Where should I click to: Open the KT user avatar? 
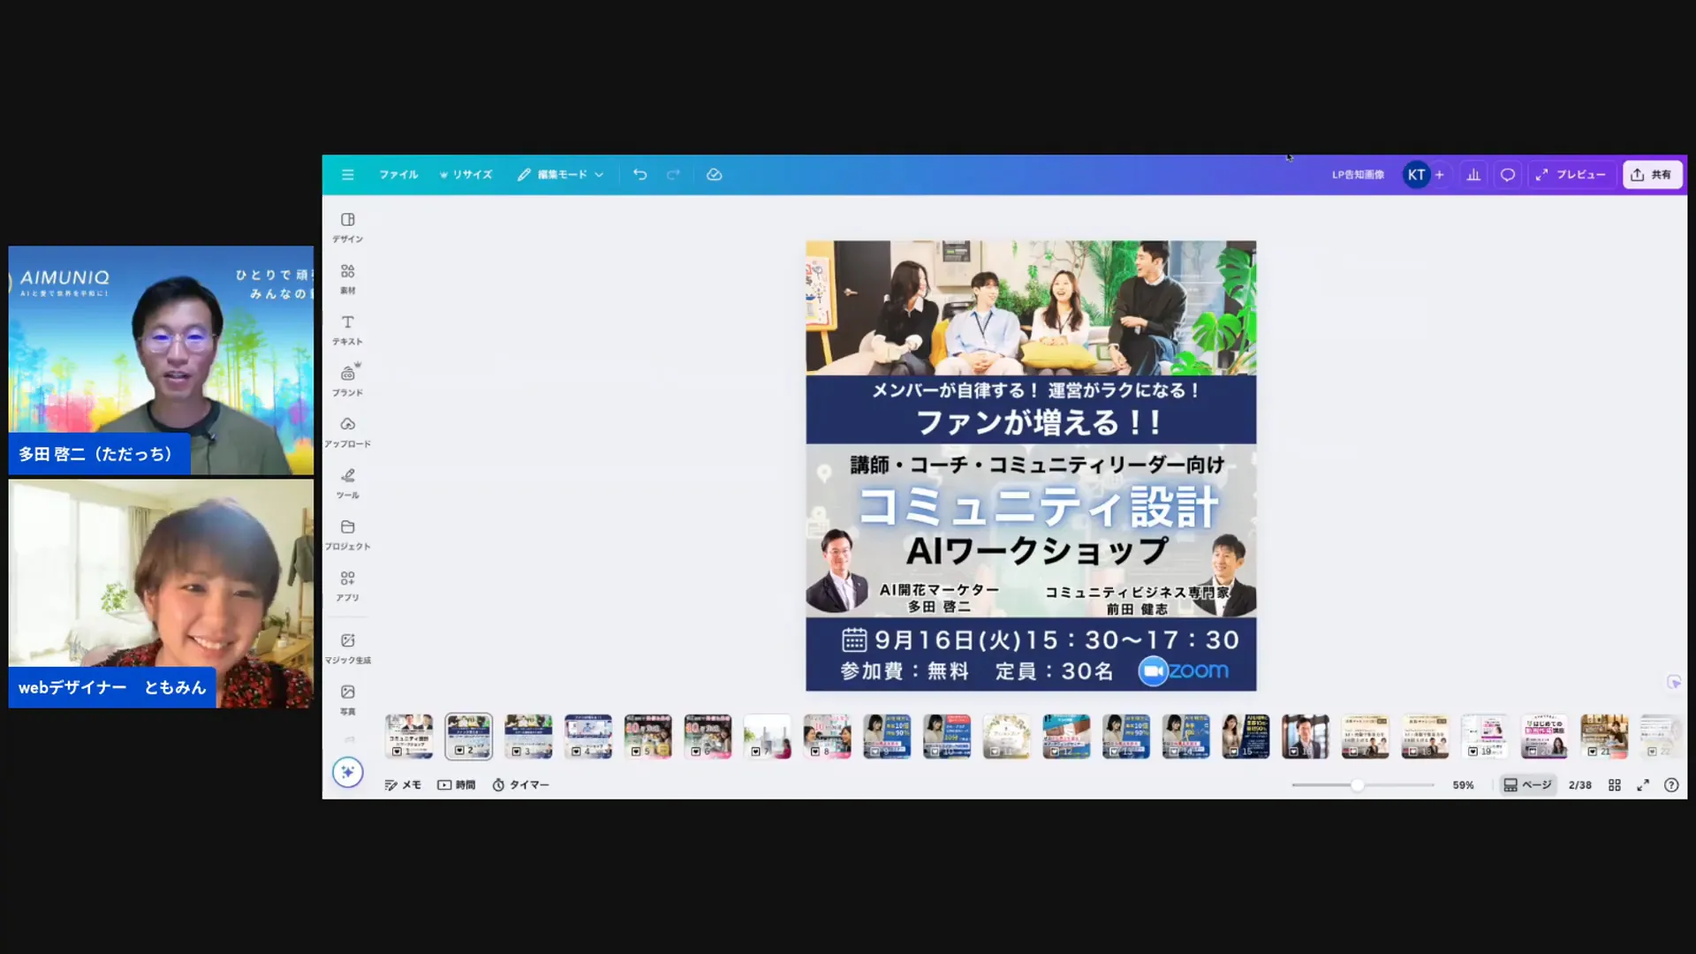(x=1416, y=175)
